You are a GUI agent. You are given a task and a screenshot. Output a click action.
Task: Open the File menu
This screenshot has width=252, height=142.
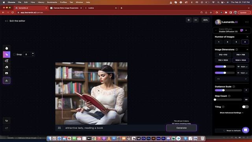[20, 2]
